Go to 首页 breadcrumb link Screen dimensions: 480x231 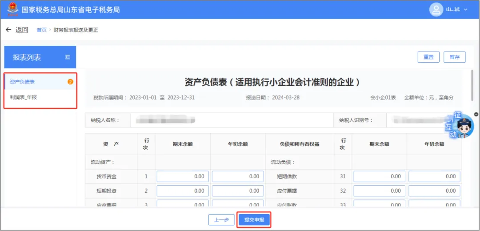pyautogui.click(x=42, y=30)
